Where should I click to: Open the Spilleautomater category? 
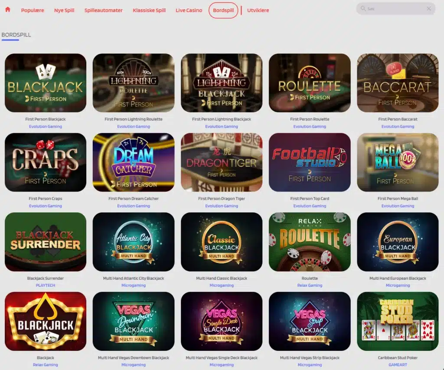pyautogui.click(x=103, y=10)
